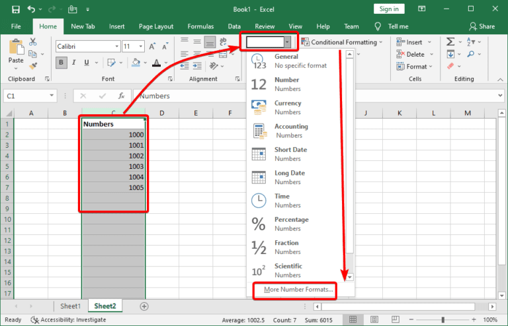Click the Clear eraser icon

(x=450, y=66)
